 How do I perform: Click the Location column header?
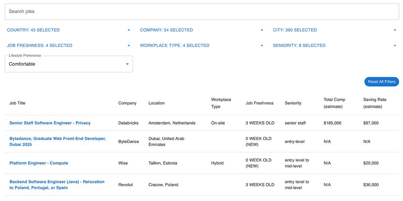[x=156, y=103]
